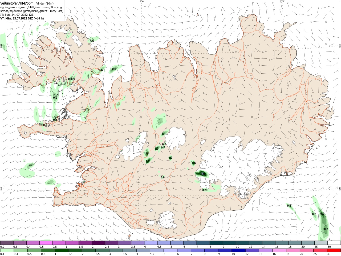Pick the darkest purple swatch labeled 2 in the upper legend
The width and height of the screenshot is (341, 256).
[98, 243]
